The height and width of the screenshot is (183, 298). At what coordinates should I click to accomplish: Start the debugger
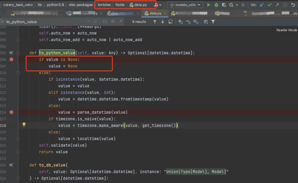[x=216, y=5]
